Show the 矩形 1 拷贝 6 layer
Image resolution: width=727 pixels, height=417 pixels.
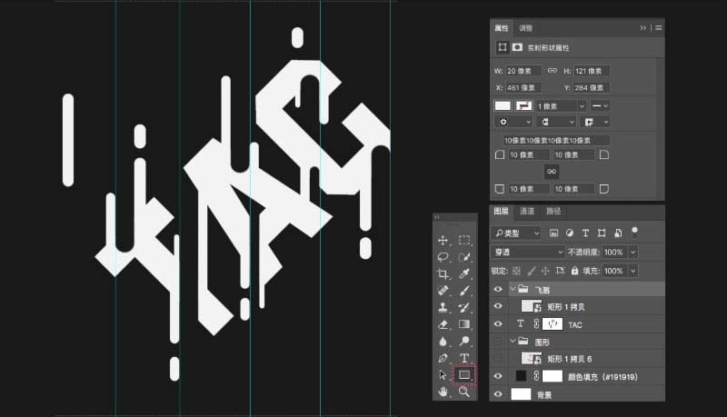498,359
